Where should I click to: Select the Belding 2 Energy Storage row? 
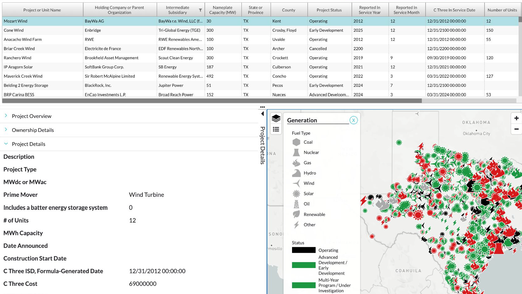[x=260, y=85]
